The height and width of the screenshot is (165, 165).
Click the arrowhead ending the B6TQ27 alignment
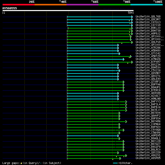pyautogui.click(x=124, y=144)
